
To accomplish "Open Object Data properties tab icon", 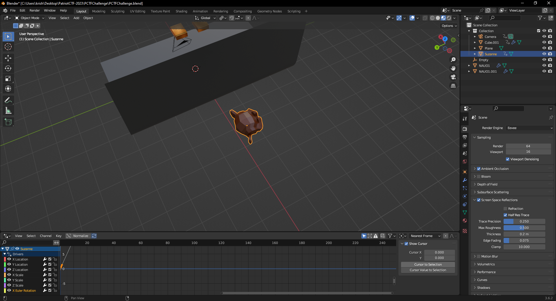I will coord(465,212).
